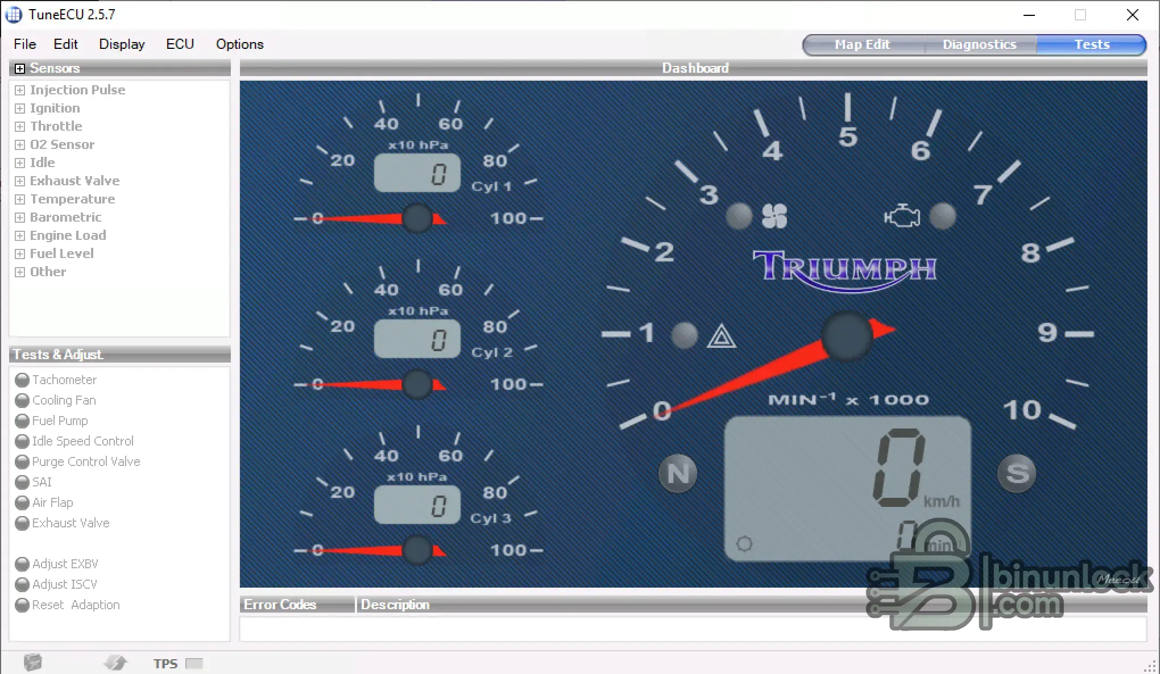Toggle the Cooling Fan test

pos(22,400)
